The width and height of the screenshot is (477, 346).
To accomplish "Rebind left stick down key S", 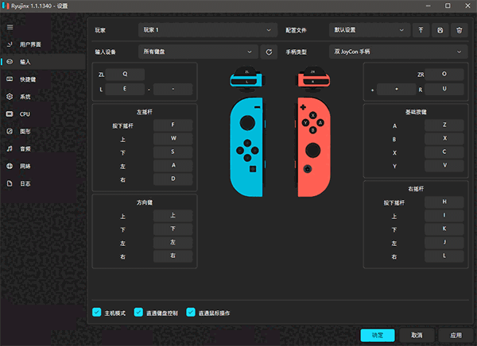I will 173,152.
